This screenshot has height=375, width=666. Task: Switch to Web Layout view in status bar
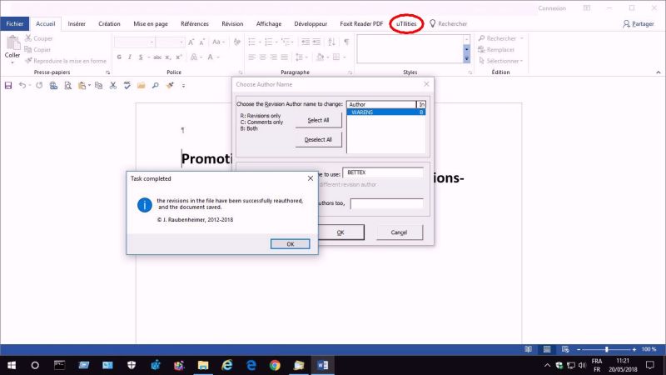click(x=565, y=349)
